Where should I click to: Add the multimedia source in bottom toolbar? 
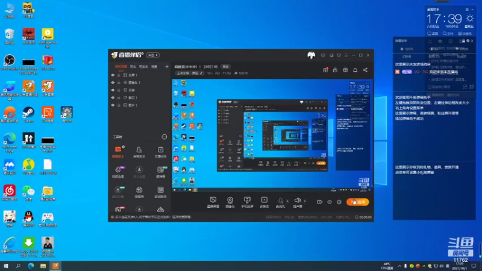tap(264, 202)
